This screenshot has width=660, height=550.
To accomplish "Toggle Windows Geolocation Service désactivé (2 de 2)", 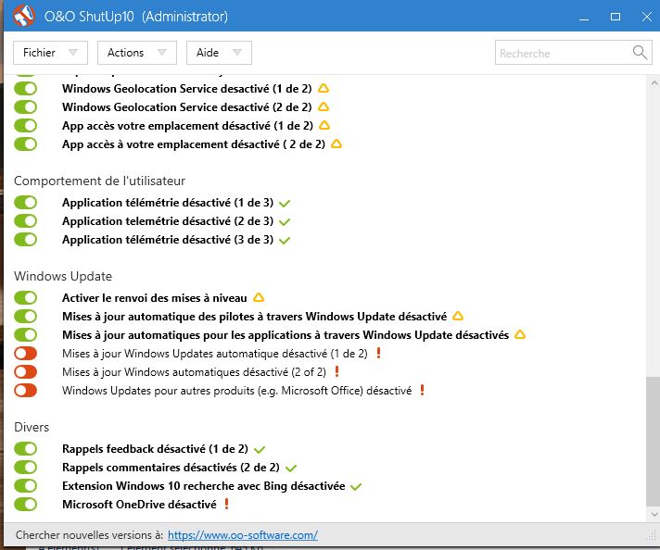I will (x=25, y=106).
